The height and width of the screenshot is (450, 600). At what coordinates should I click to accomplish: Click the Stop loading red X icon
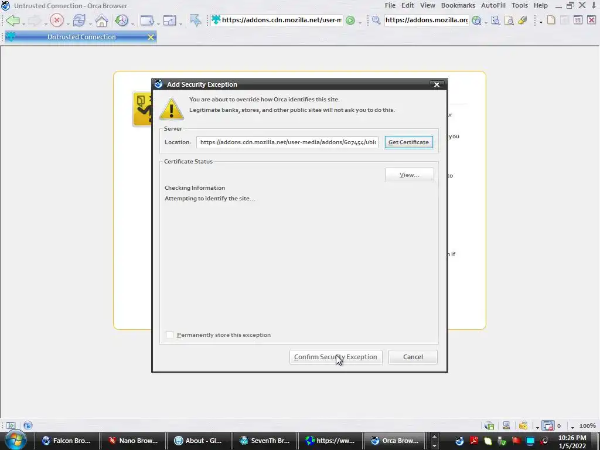(x=57, y=21)
